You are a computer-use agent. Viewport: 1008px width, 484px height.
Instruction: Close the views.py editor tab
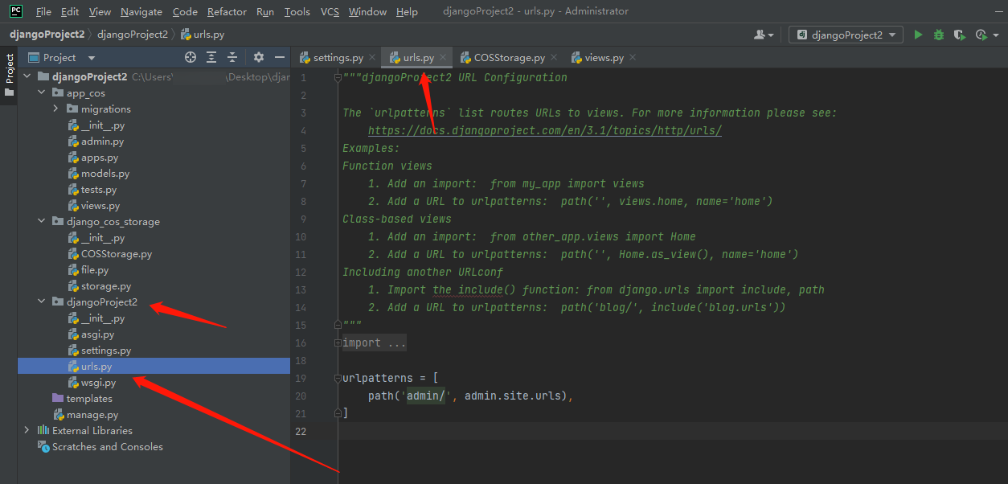pos(633,57)
